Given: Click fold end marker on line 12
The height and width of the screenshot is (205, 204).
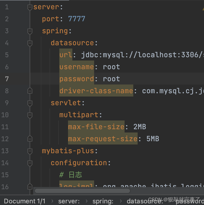Looking at the screenshot, I should point(30,138).
